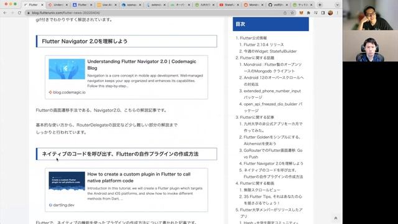Image resolution: width=398 pixels, height=224 pixels.
Task: Open the extensions puzzle-piece icon
Action: pos(308,12)
